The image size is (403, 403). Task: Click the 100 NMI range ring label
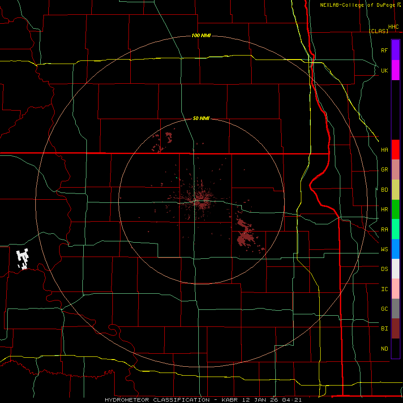(201, 35)
